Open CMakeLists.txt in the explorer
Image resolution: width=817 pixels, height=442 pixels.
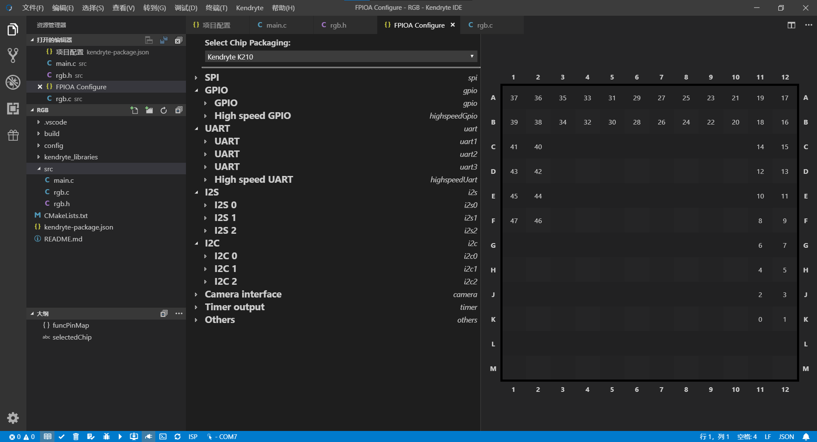[106, 215]
